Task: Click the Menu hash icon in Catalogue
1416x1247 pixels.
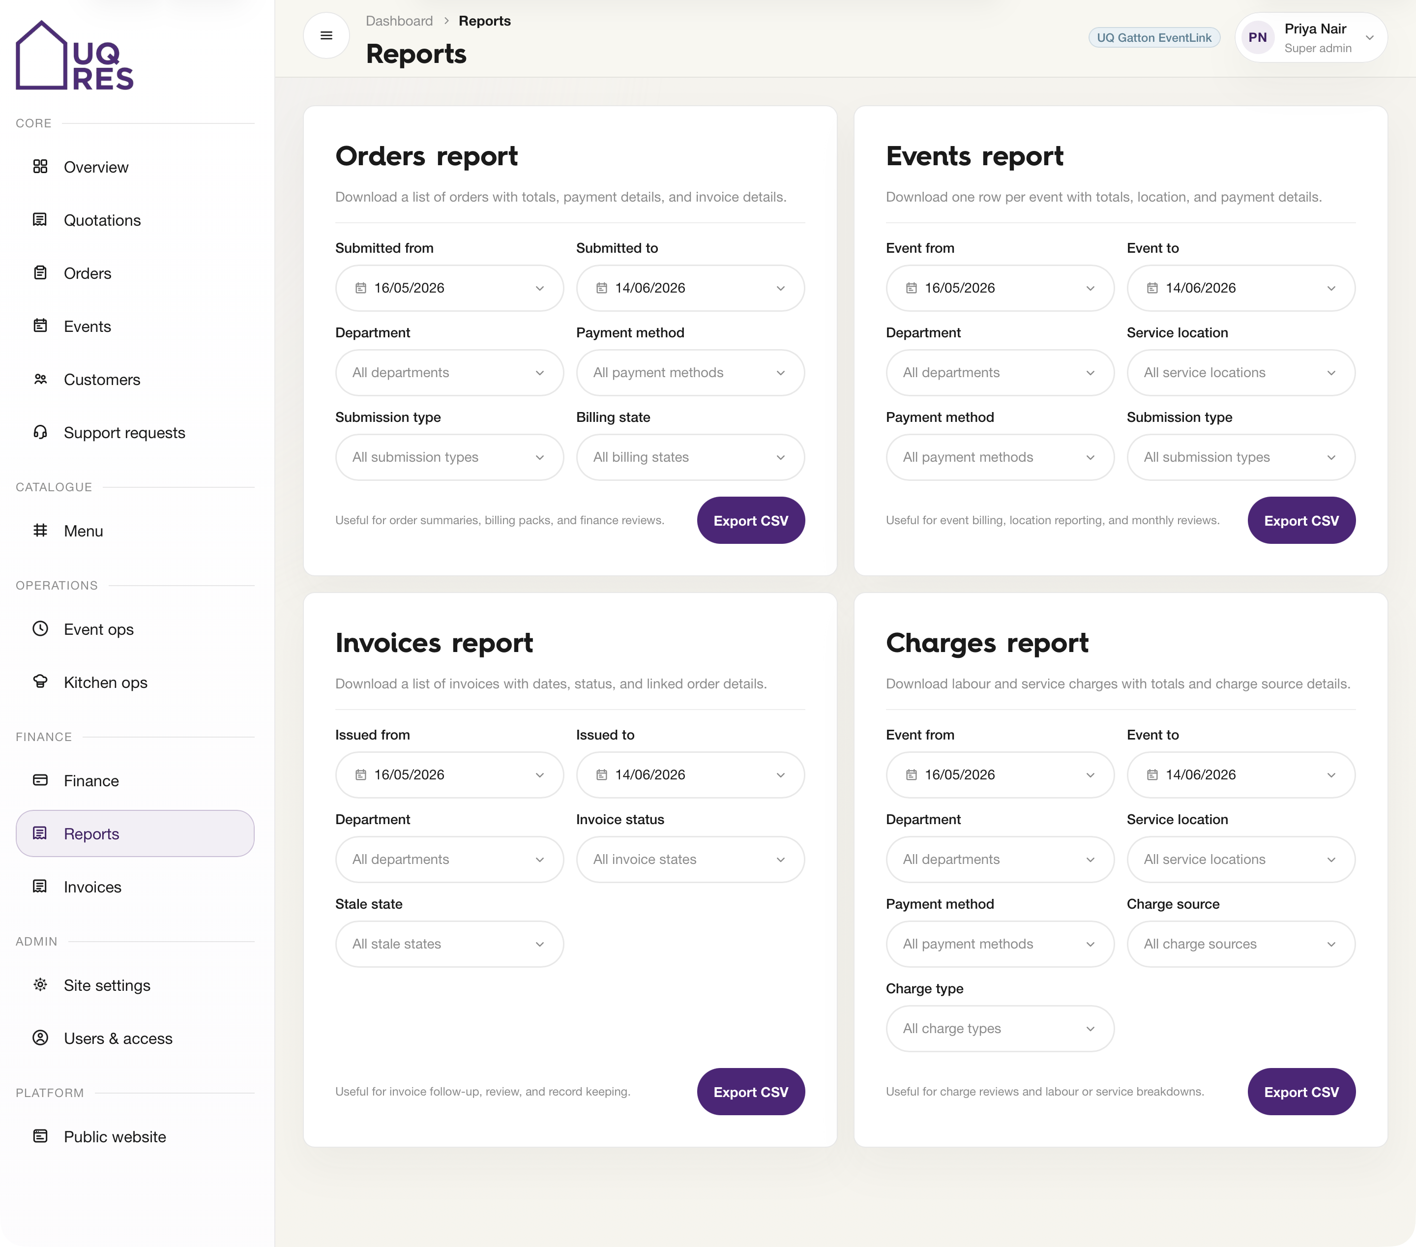Action: pyautogui.click(x=40, y=531)
